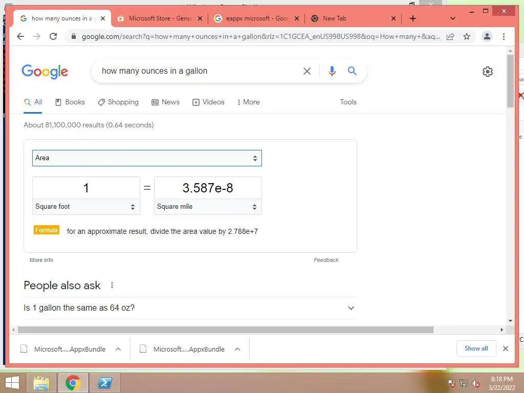The image size is (524, 393).
Task: Open a new tab with plus button
Action: (x=413, y=18)
